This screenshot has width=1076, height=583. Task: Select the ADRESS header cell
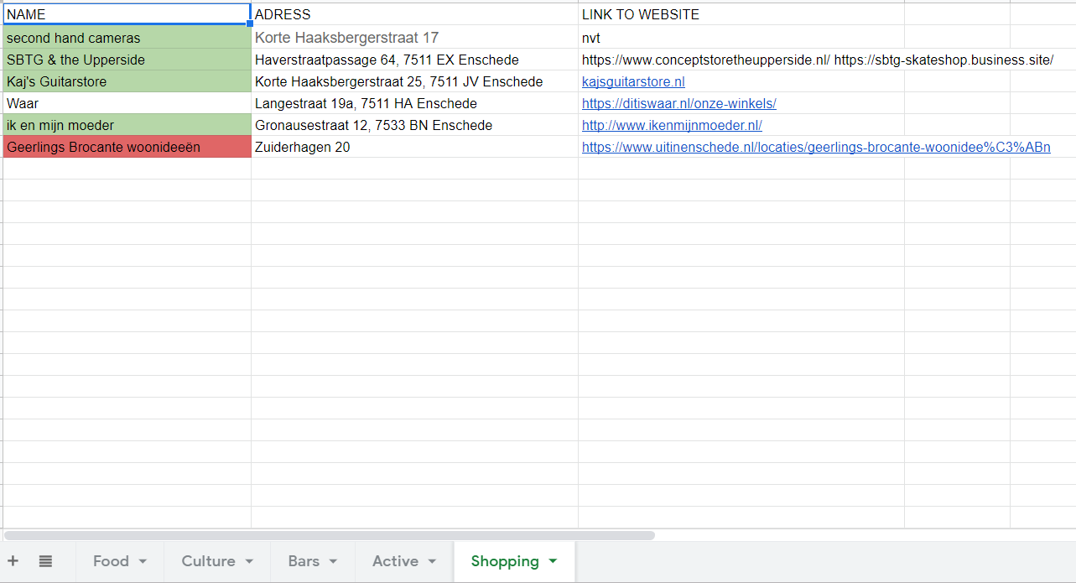tap(414, 14)
